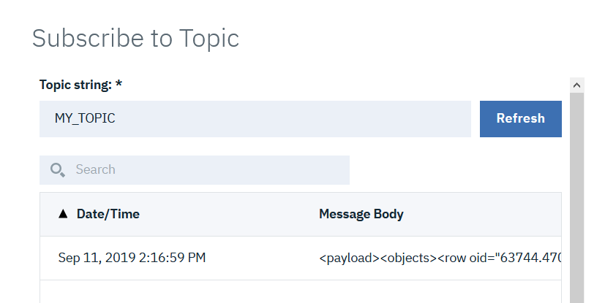Click the Message Body column header

pyautogui.click(x=361, y=214)
